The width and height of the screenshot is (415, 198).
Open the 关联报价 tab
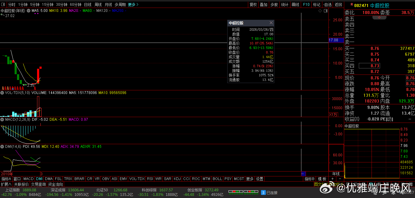[21, 184]
